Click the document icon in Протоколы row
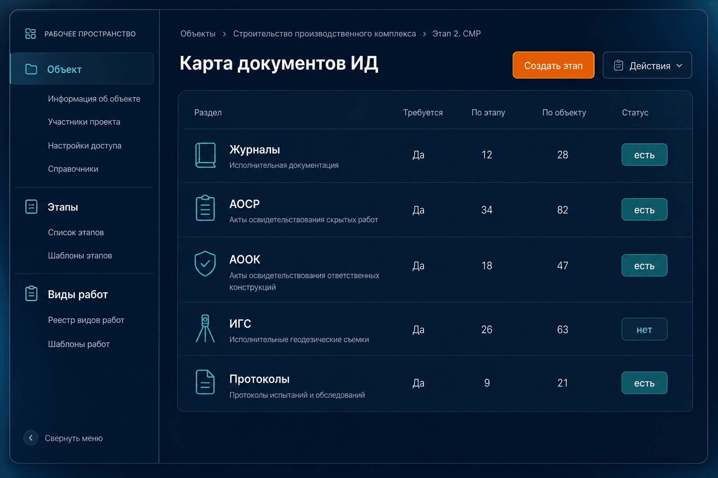The width and height of the screenshot is (718, 478). tap(205, 382)
